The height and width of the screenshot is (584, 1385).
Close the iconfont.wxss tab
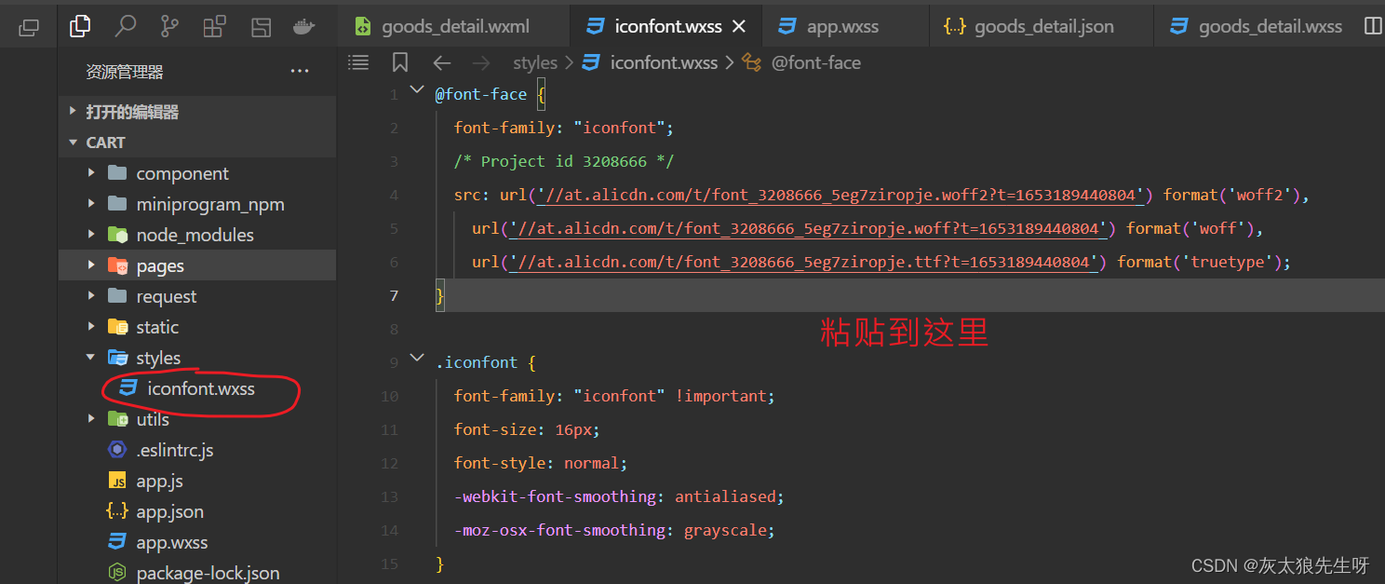click(739, 27)
